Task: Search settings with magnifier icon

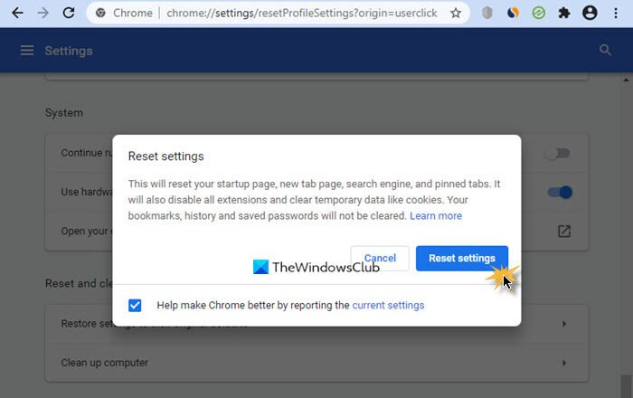Action: (x=605, y=50)
